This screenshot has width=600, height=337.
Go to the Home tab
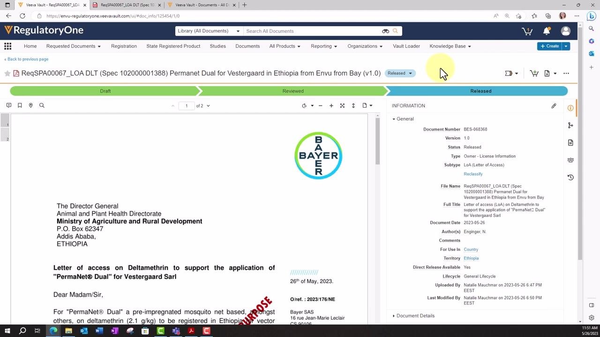point(30,46)
